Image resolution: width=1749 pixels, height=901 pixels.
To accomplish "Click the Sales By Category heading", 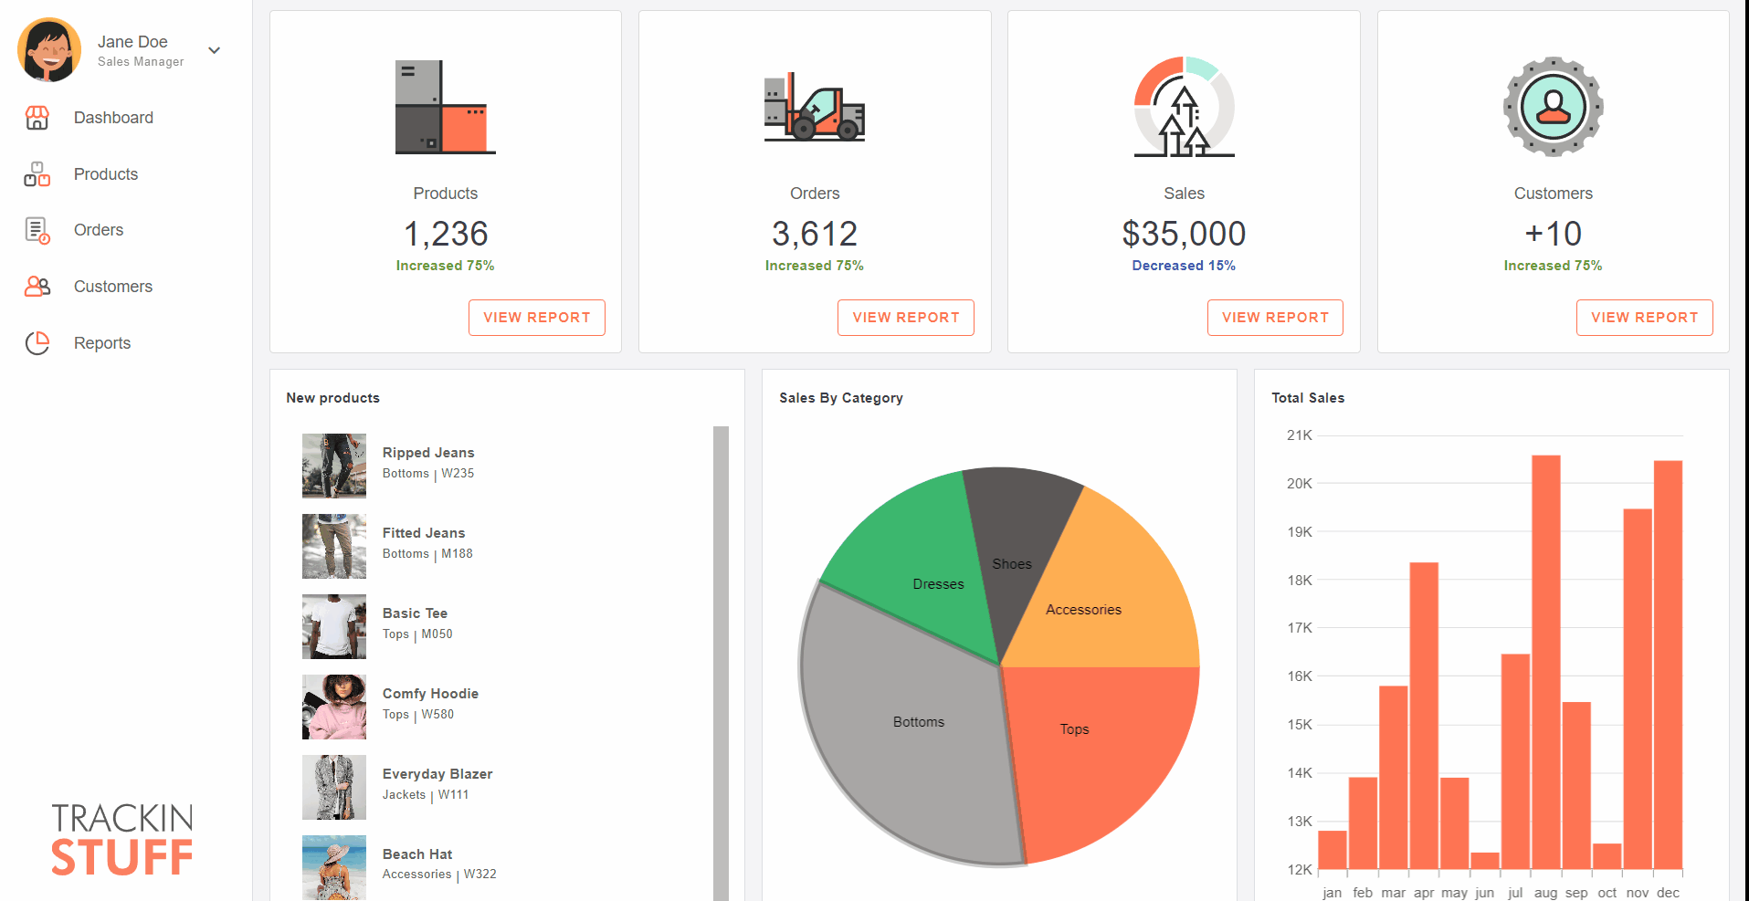I will pyautogui.click(x=841, y=398).
